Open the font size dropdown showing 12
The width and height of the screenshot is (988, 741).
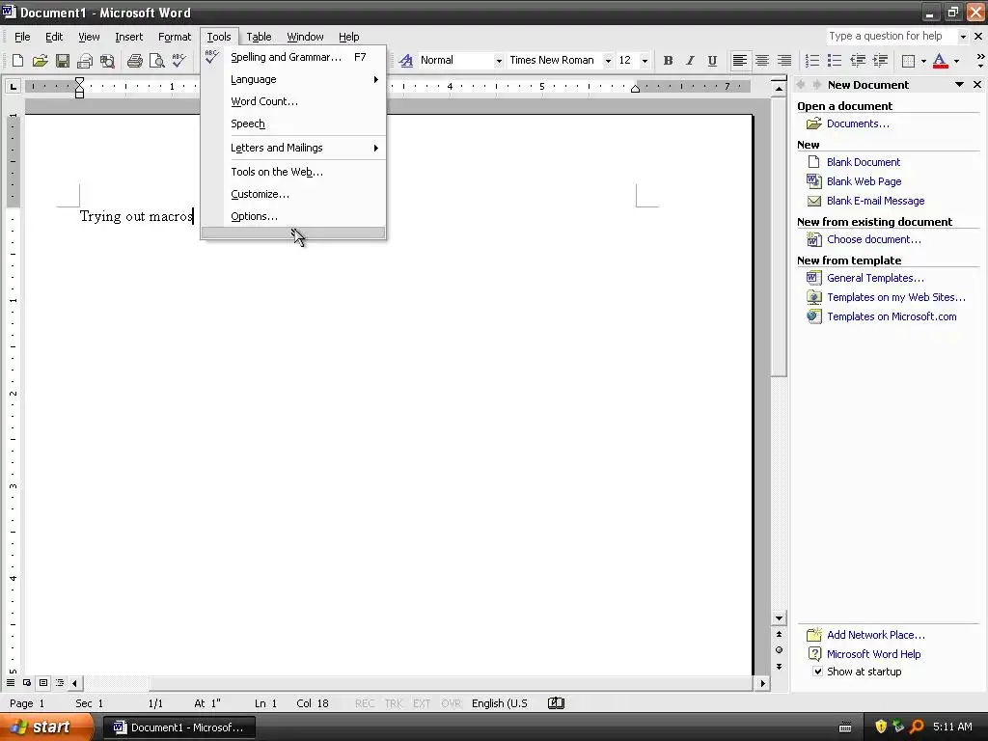(645, 61)
